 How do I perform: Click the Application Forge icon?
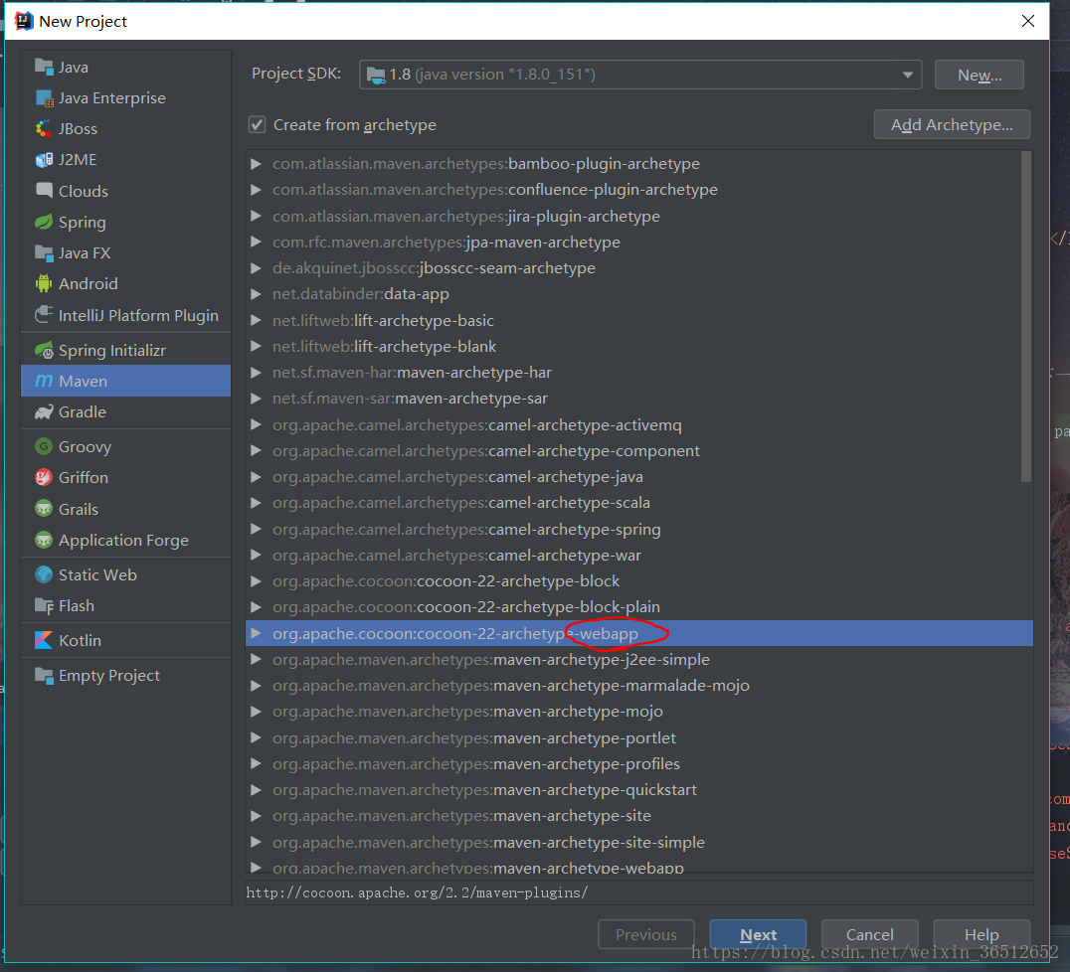pyautogui.click(x=44, y=541)
